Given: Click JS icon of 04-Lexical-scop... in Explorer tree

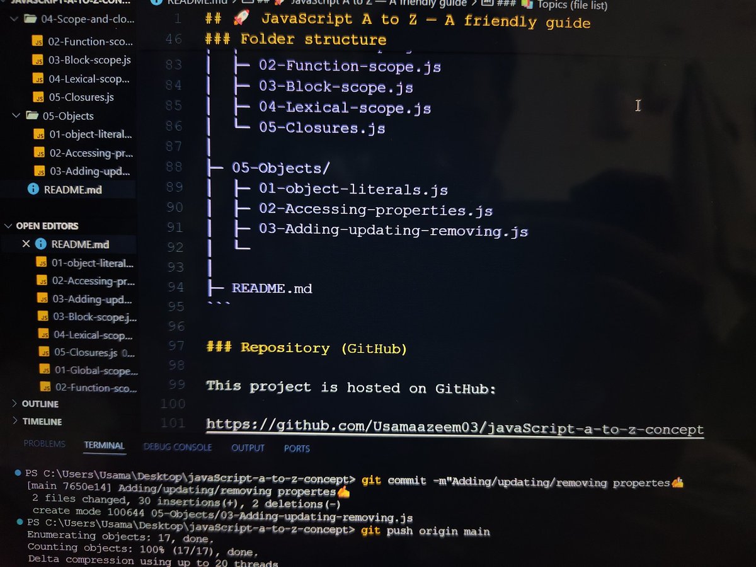Looking at the screenshot, I should tap(37, 79).
